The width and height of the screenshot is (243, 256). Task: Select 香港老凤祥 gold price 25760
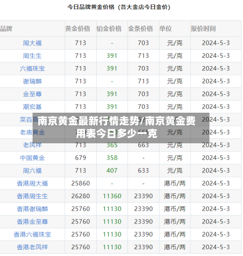click(x=81, y=247)
